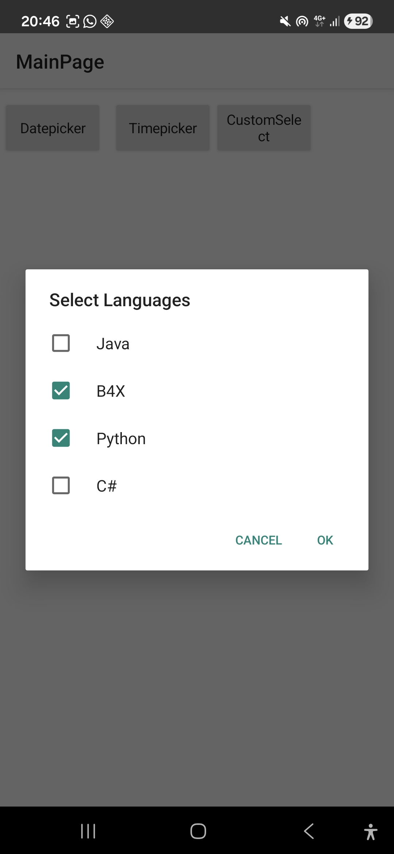Image resolution: width=394 pixels, height=854 pixels.
Task: Tap the MainPage title text
Action: click(x=60, y=62)
